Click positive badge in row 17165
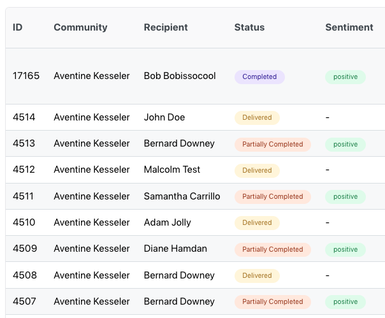 (345, 77)
